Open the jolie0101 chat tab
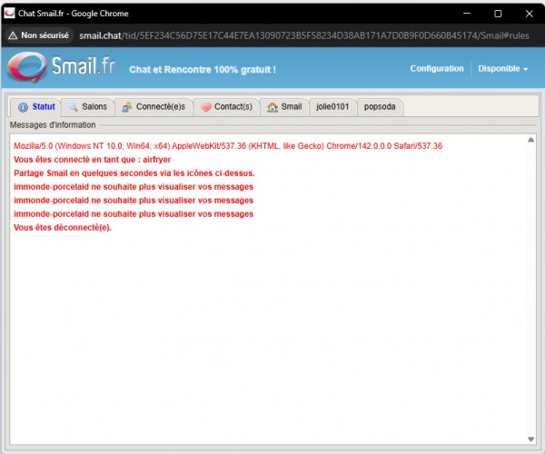The height and width of the screenshot is (454, 545). pyautogui.click(x=332, y=107)
